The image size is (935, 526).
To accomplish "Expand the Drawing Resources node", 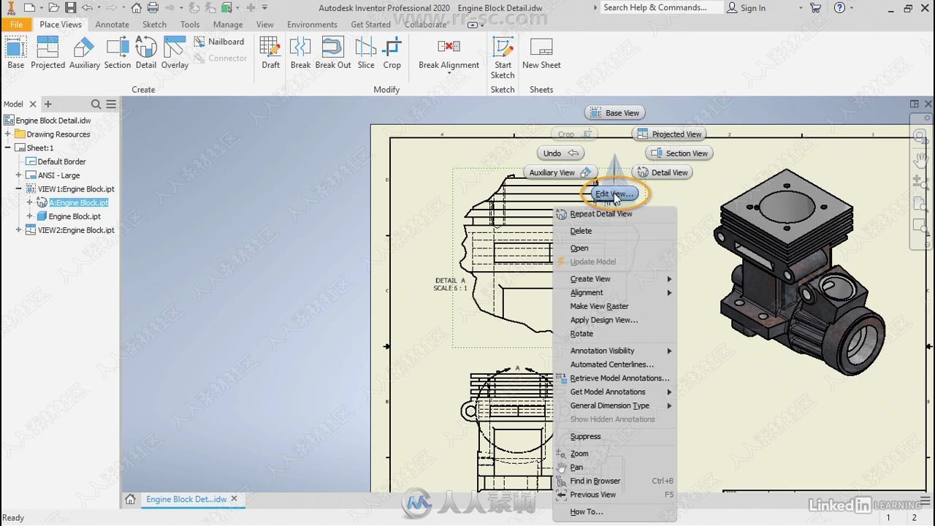I will [8, 134].
